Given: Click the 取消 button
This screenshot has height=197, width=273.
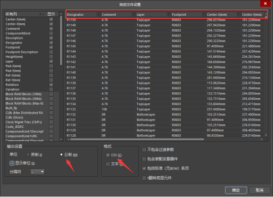Looking at the screenshot, I should [x=259, y=190].
